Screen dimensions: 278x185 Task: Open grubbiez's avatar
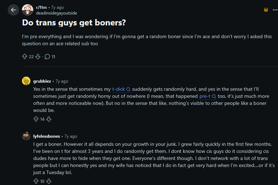(26, 81)
